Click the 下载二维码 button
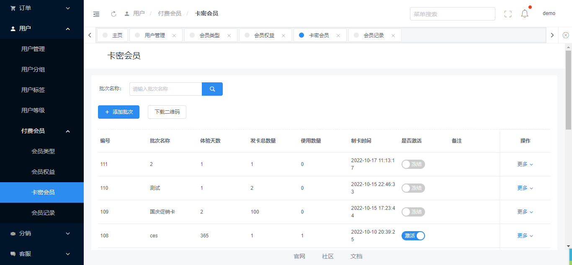This screenshot has height=265, width=572. point(167,112)
